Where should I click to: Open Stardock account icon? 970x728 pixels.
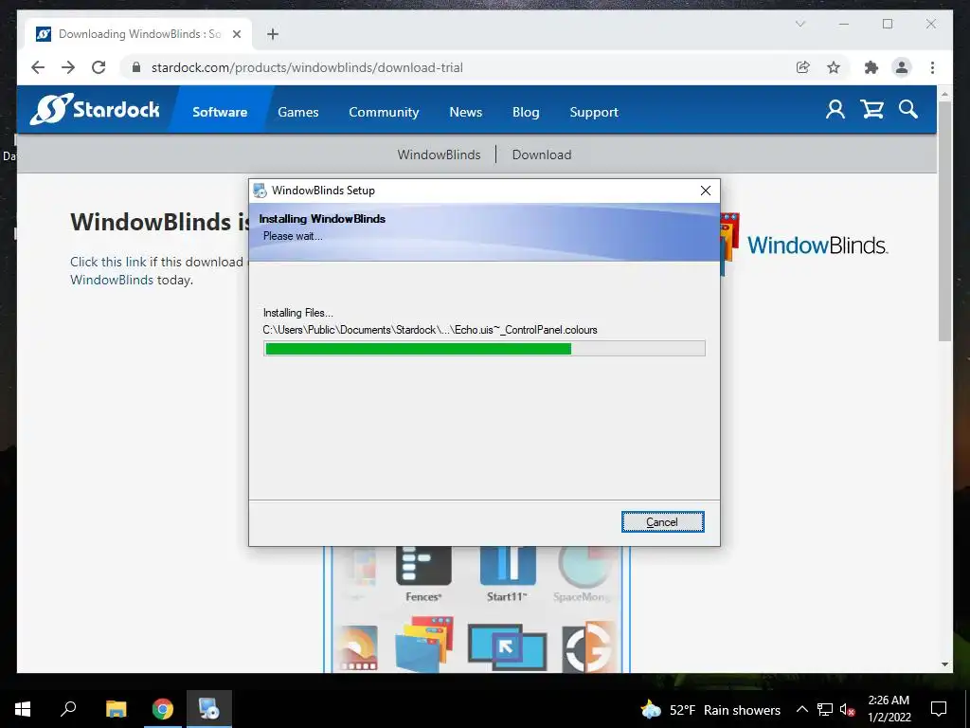[x=835, y=110]
